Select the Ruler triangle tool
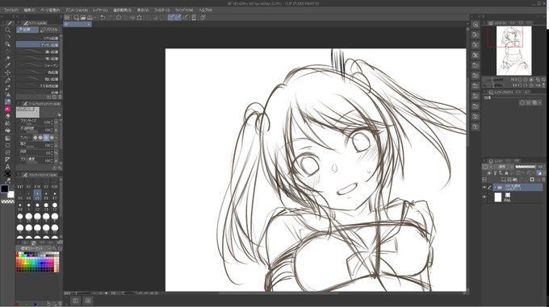Viewport: 549px width, 307px height. 7,160
